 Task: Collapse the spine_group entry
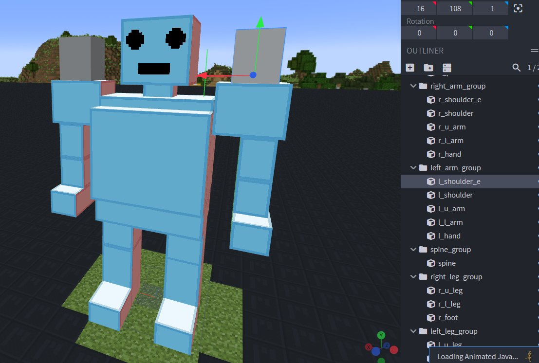click(413, 249)
